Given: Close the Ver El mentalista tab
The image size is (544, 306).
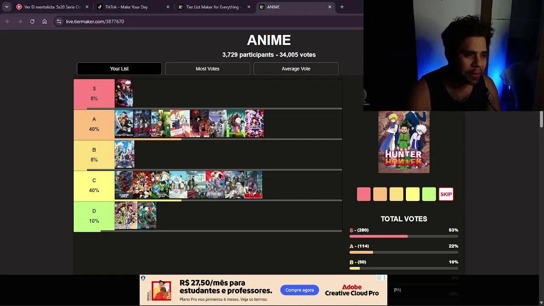Looking at the screenshot, I should (87, 7).
